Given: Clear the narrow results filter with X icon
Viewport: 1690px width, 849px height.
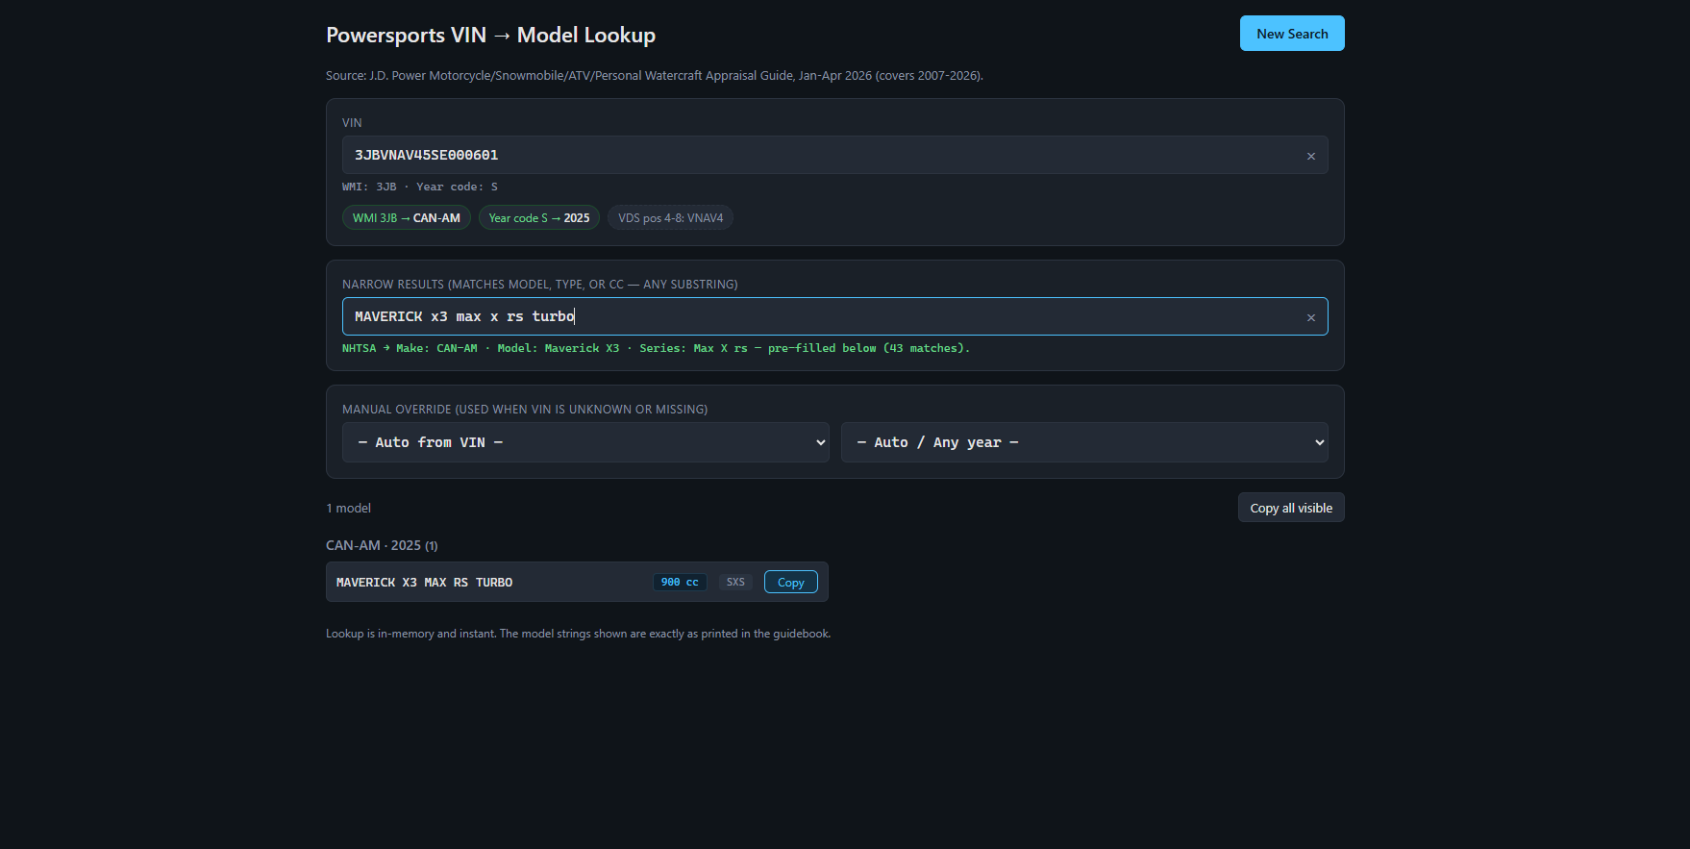Looking at the screenshot, I should coord(1310,317).
